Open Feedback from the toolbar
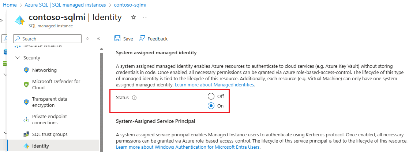Image resolution: width=409 pixels, height=152 pixels. [x=153, y=39]
